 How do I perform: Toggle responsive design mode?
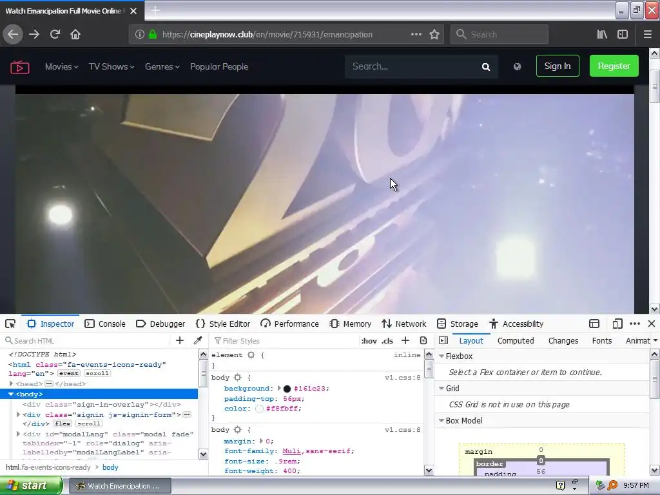(x=617, y=324)
